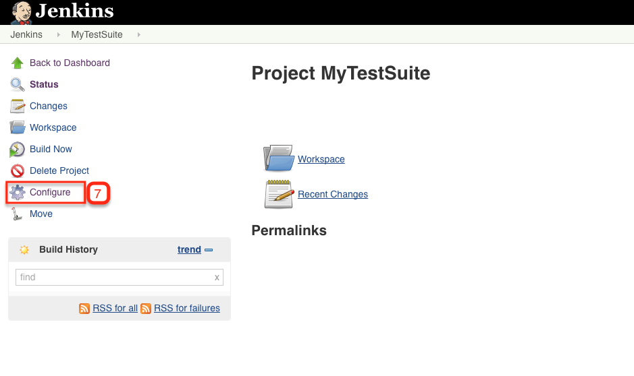The width and height of the screenshot is (634, 376).
Task: Expand the arrow after MyTestSuite breadcrumb
Action: click(138, 34)
